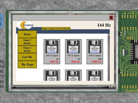Click the battery icon in status bar
This screenshot has width=138, height=103.
pyautogui.click(x=108, y=87)
